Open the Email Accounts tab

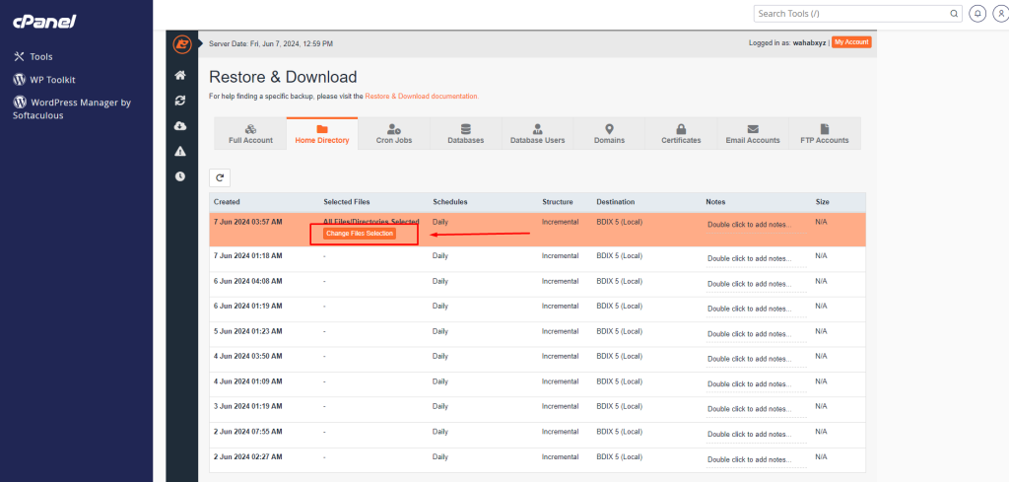(753, 134)
